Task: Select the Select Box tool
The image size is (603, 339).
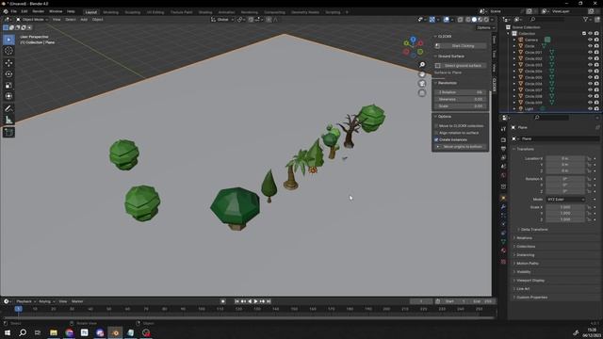Action: 8,40
